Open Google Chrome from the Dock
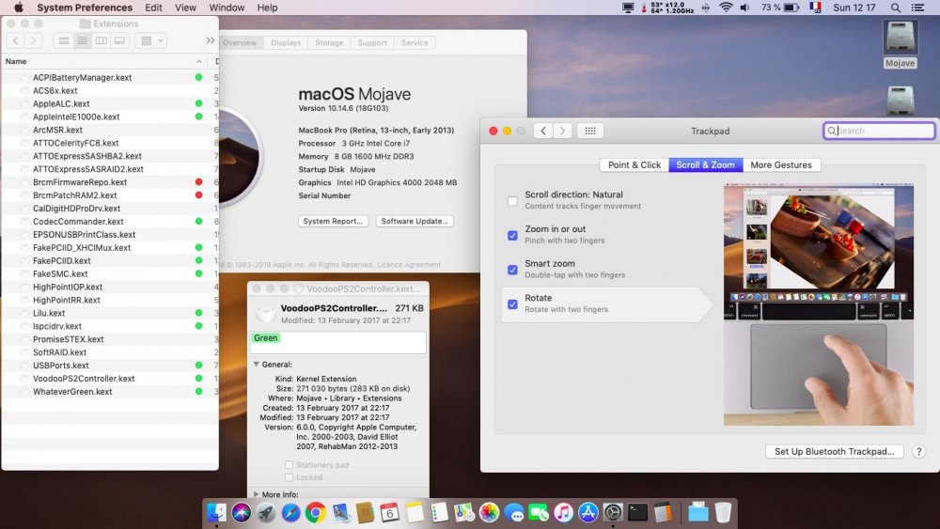 tap(315, 512)
